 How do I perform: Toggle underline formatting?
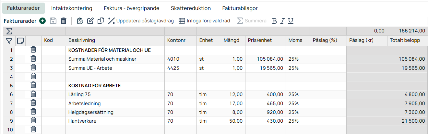coord(291,21)
